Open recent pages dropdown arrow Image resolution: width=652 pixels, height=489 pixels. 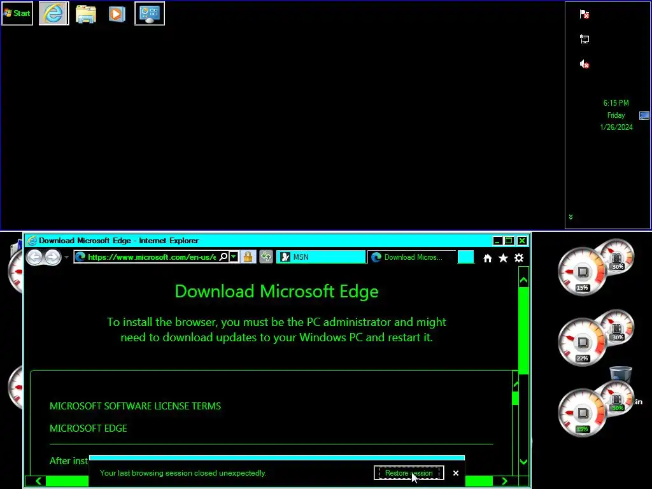coord(66,257)
